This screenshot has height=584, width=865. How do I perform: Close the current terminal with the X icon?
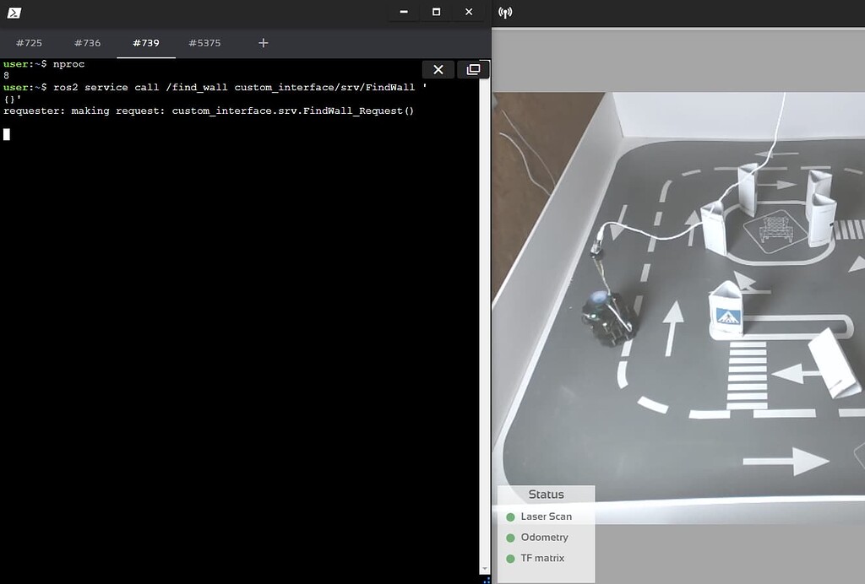[438, 69]
